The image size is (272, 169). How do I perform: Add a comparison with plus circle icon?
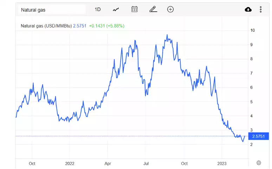(x=170, y=10)
